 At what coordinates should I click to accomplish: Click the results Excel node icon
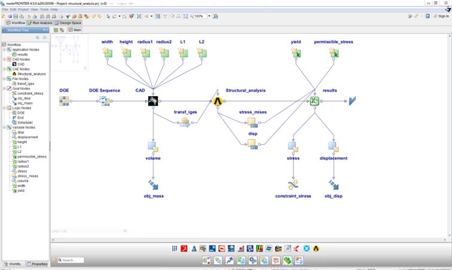pyautogui.click(x=313, y=102)
